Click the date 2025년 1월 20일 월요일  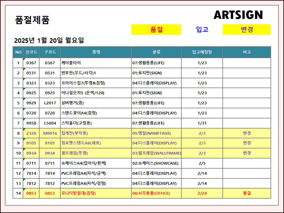point(49,40)
